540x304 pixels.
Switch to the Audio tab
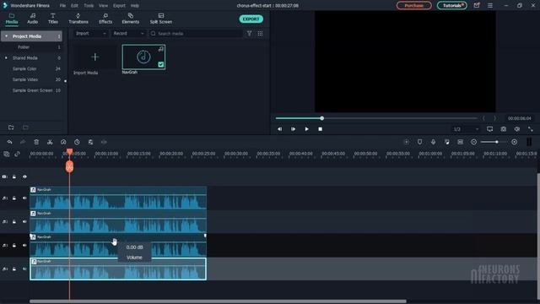pos(32,19)
